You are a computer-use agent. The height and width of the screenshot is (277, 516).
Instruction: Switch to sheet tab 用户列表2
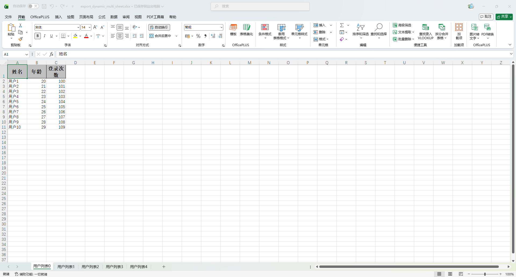pos(90,267)
